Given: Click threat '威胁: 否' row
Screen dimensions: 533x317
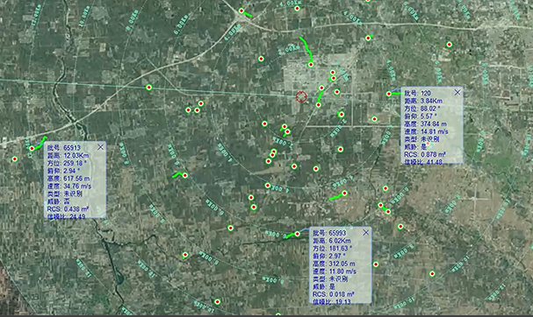Looking at the screenshot, I should (x=59, y=201).
